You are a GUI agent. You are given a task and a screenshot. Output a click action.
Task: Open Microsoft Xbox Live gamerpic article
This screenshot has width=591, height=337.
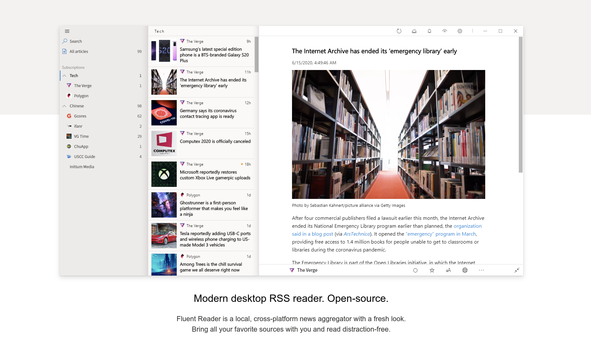pyautogui.click(x=201, y=174)
